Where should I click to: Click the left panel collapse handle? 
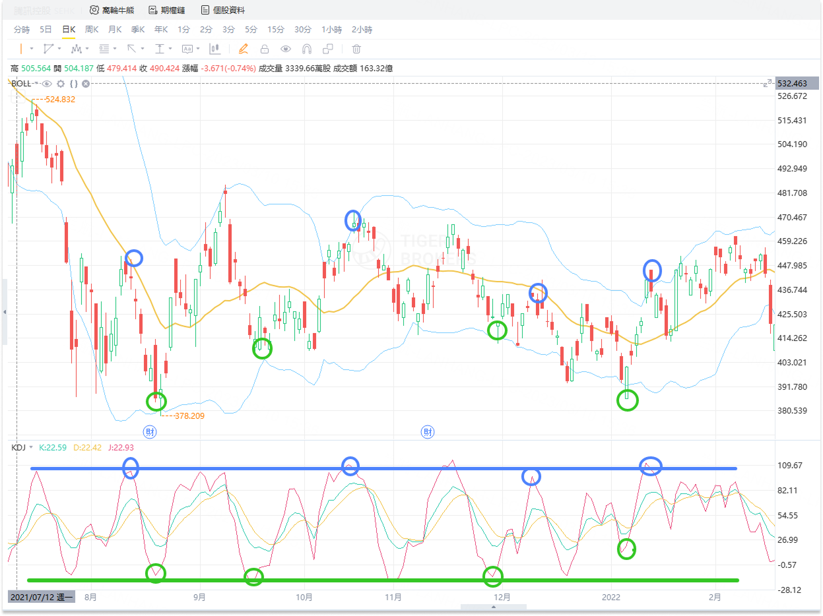click(x=5, y=311)
